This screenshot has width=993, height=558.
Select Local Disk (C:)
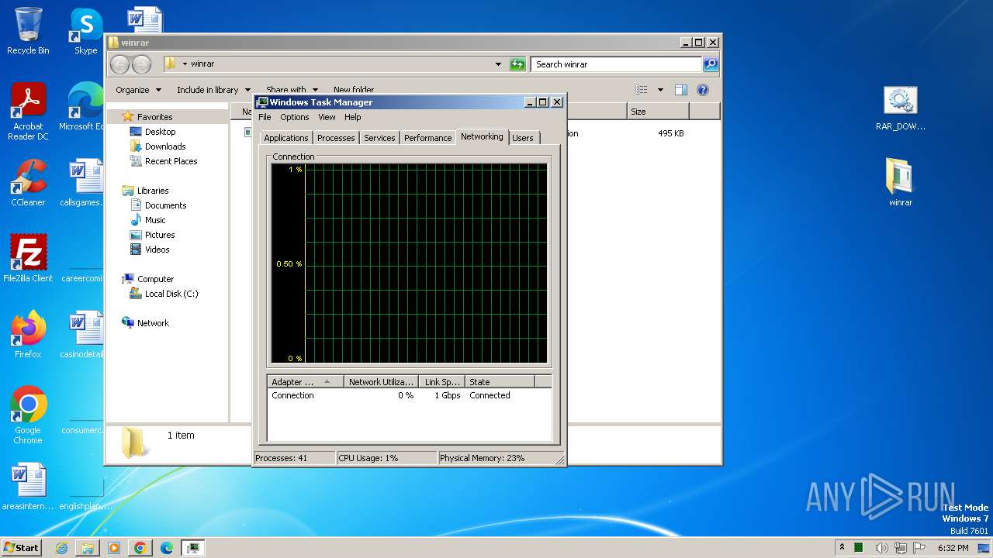click(x=171, y=294)
